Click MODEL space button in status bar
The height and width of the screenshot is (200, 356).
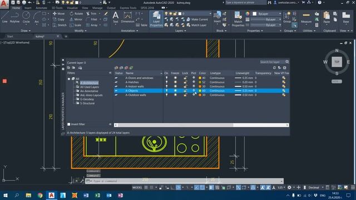(x=137, y=188)
